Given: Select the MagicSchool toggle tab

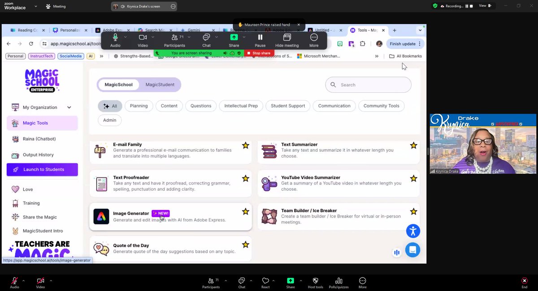Looking at the screenshot, I should (x=119, y=85).
